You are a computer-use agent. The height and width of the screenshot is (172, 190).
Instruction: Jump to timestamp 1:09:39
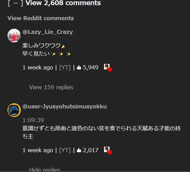33,120
